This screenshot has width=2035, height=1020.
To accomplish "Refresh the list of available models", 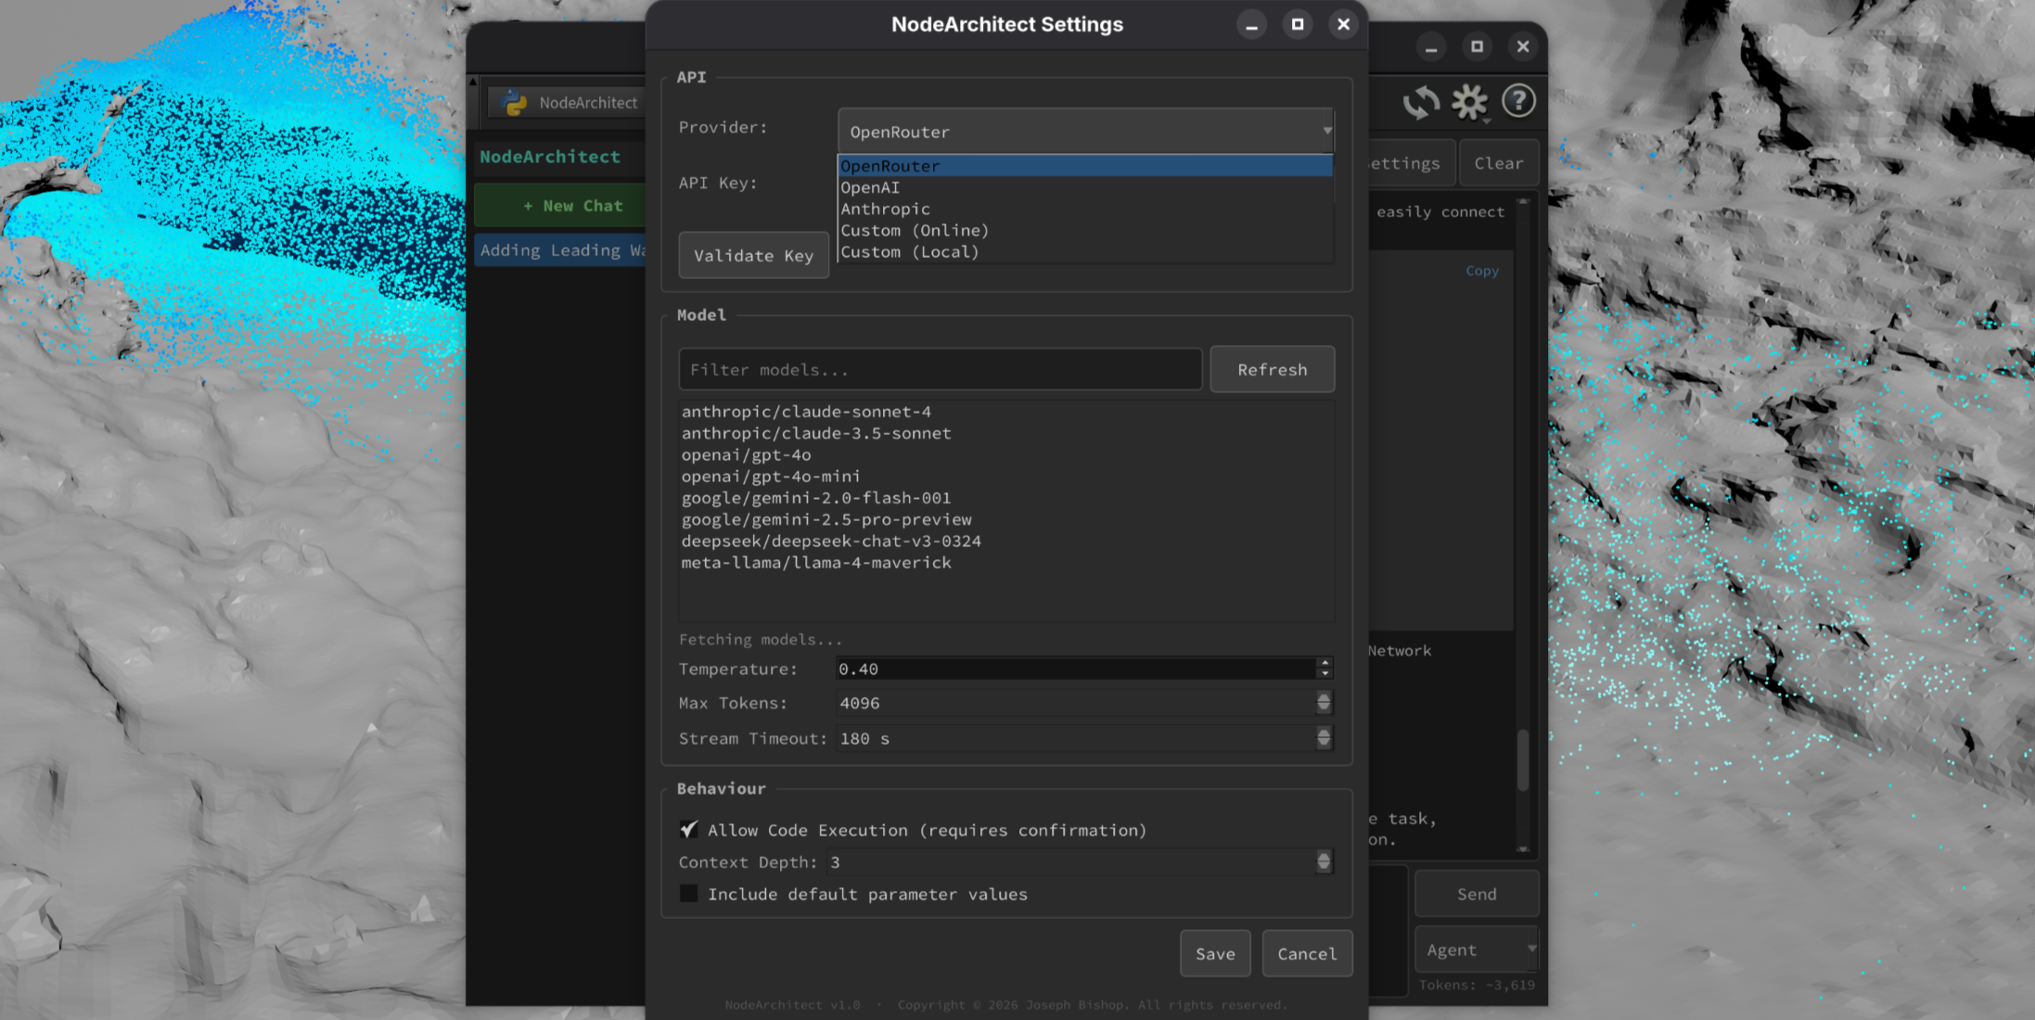I will pyautogui.click(x=1272, y=369).
